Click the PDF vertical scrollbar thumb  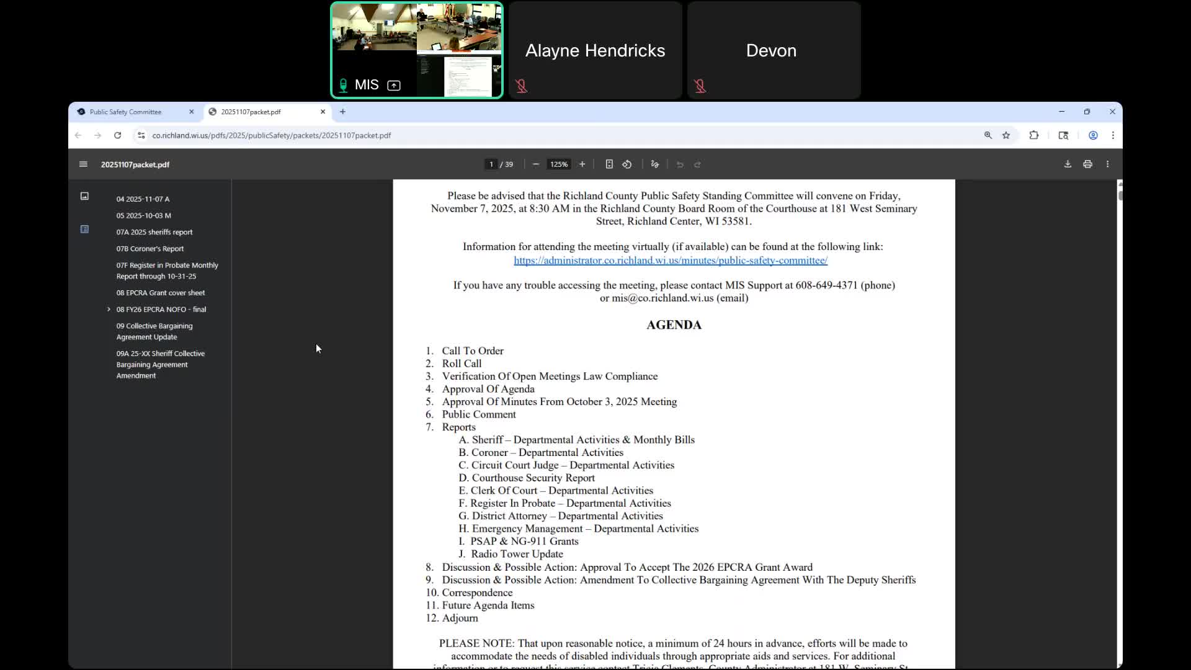[1120, 196]
